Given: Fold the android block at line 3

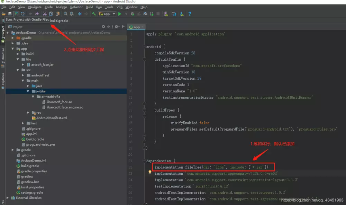Looking at the screenshot, I should pos(144,47).
